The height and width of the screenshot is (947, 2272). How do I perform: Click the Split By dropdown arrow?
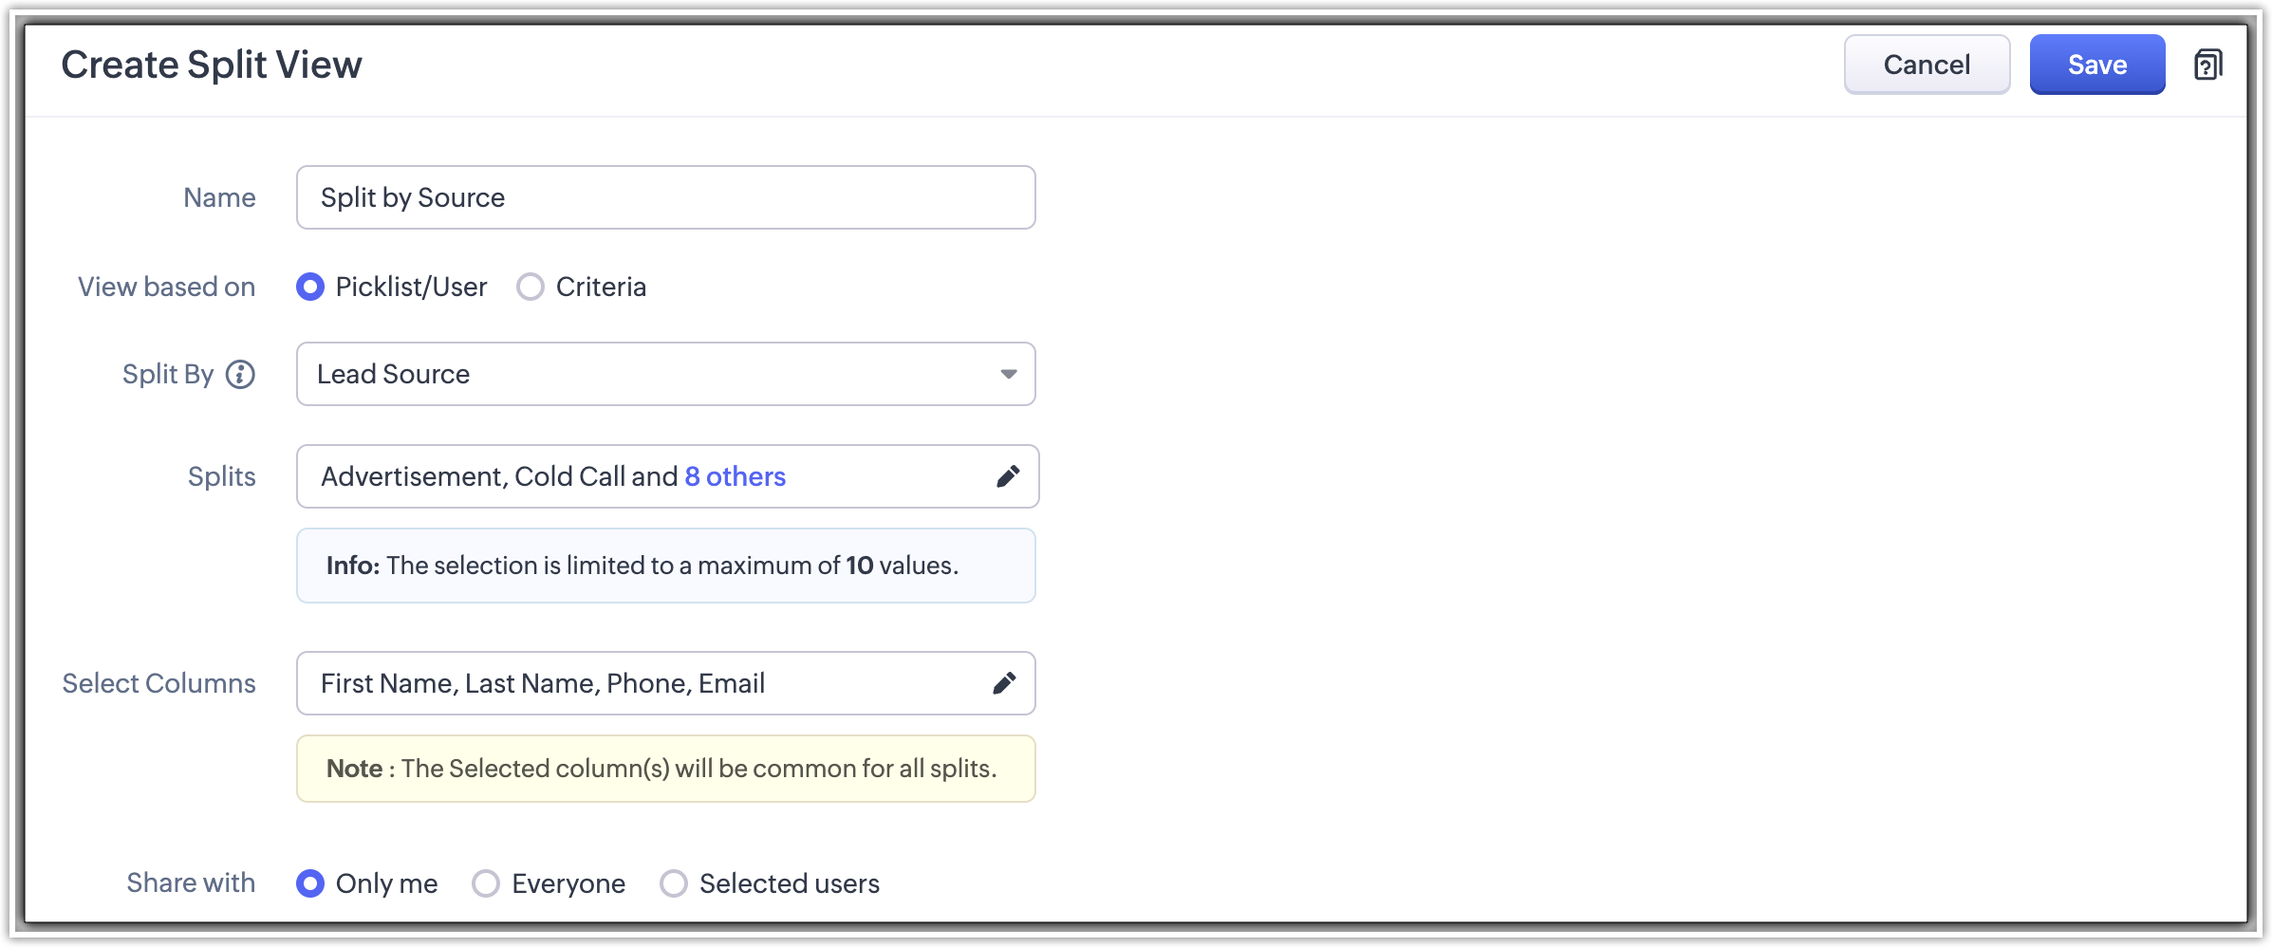[x=1009, y=374]
